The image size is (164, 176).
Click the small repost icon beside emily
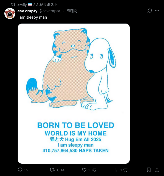pos(13,5)
